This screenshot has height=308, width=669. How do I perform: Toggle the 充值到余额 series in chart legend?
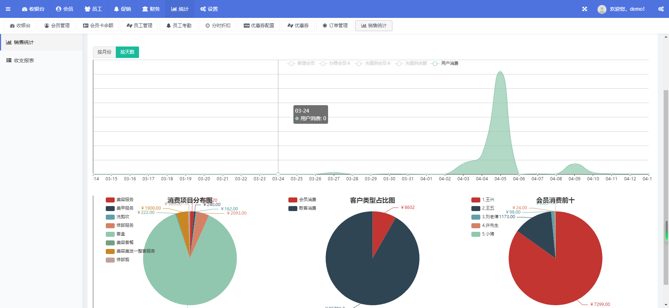(411, 63)
